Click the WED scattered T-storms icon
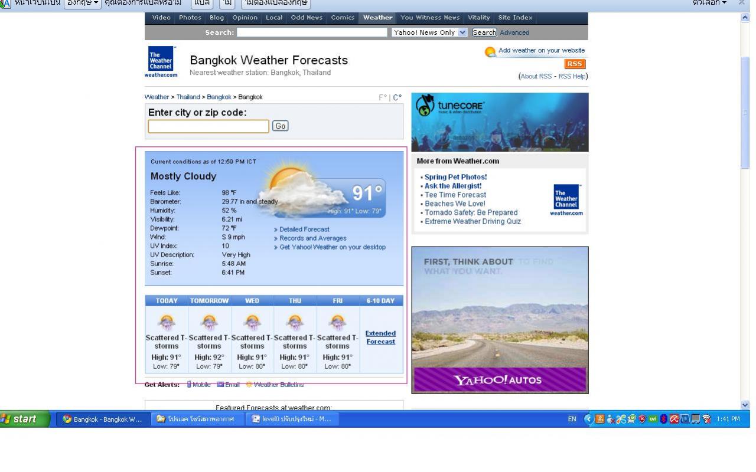 coord(252,321)
